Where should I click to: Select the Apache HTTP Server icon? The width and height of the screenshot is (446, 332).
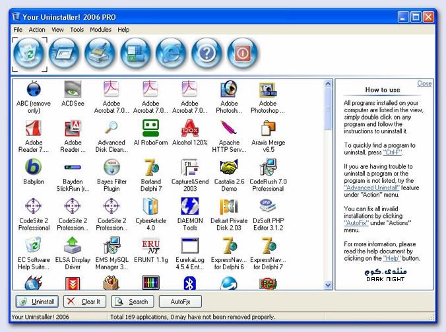coord(229,127)
